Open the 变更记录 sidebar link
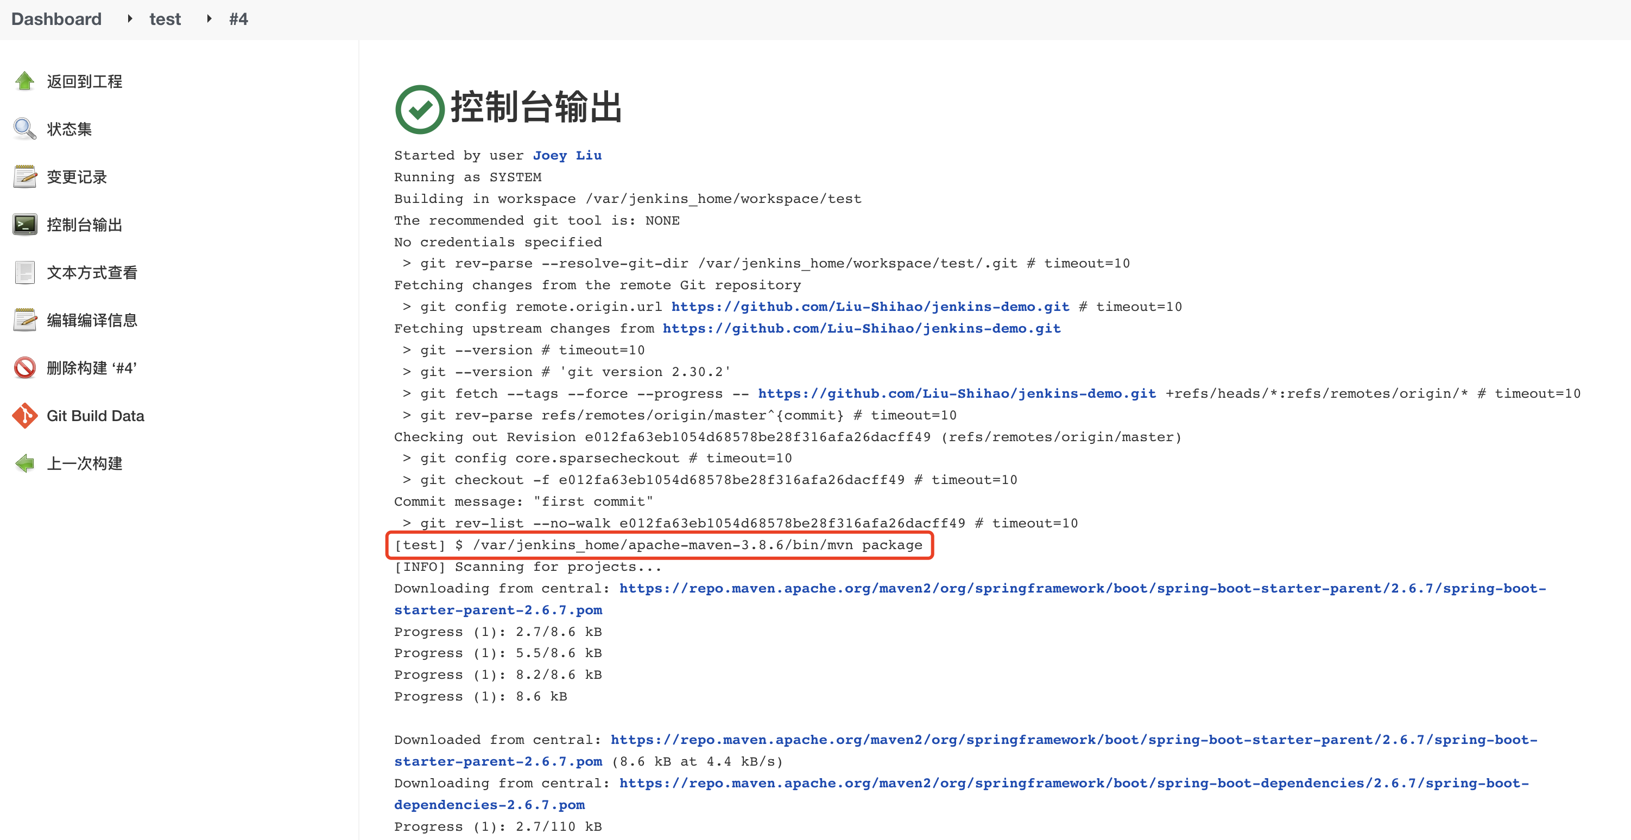1631x840 pixels. point(77,176)
